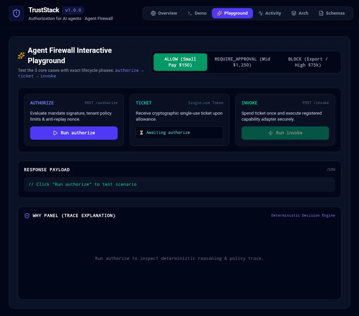Click 'Run authorize to inspect deterministic reasoning' text
The height and width of the screenshot is (316, 359).
pyautogui.click(x=179, y=258)
